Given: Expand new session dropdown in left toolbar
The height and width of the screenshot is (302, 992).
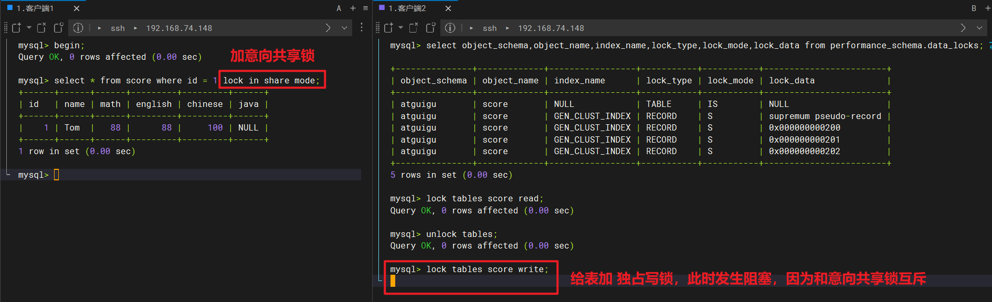Looking at the screenshot, I should (29, 28).
